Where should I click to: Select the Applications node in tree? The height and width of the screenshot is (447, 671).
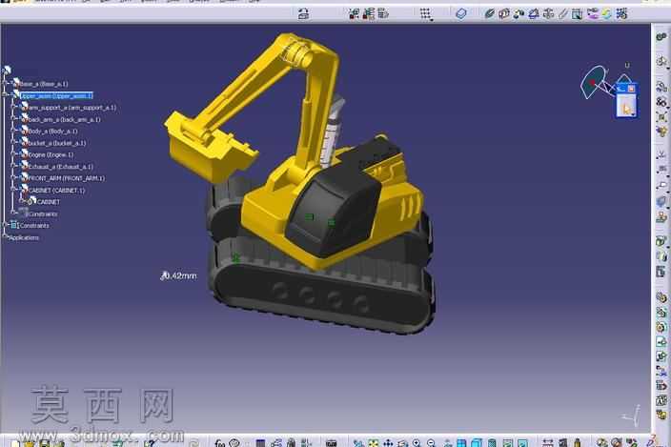(x=24, y=237)
